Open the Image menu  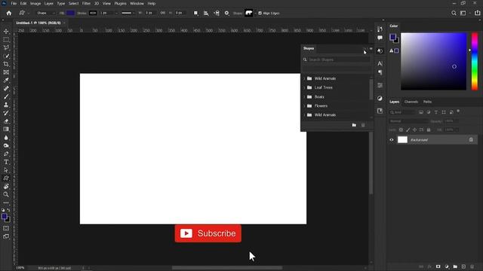coord(35,3)
